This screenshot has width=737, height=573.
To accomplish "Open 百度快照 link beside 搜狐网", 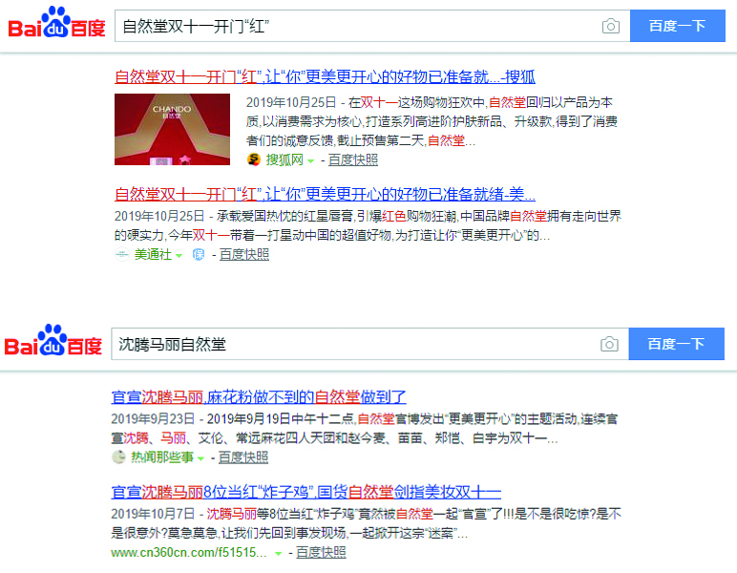I will click(353, 159).
